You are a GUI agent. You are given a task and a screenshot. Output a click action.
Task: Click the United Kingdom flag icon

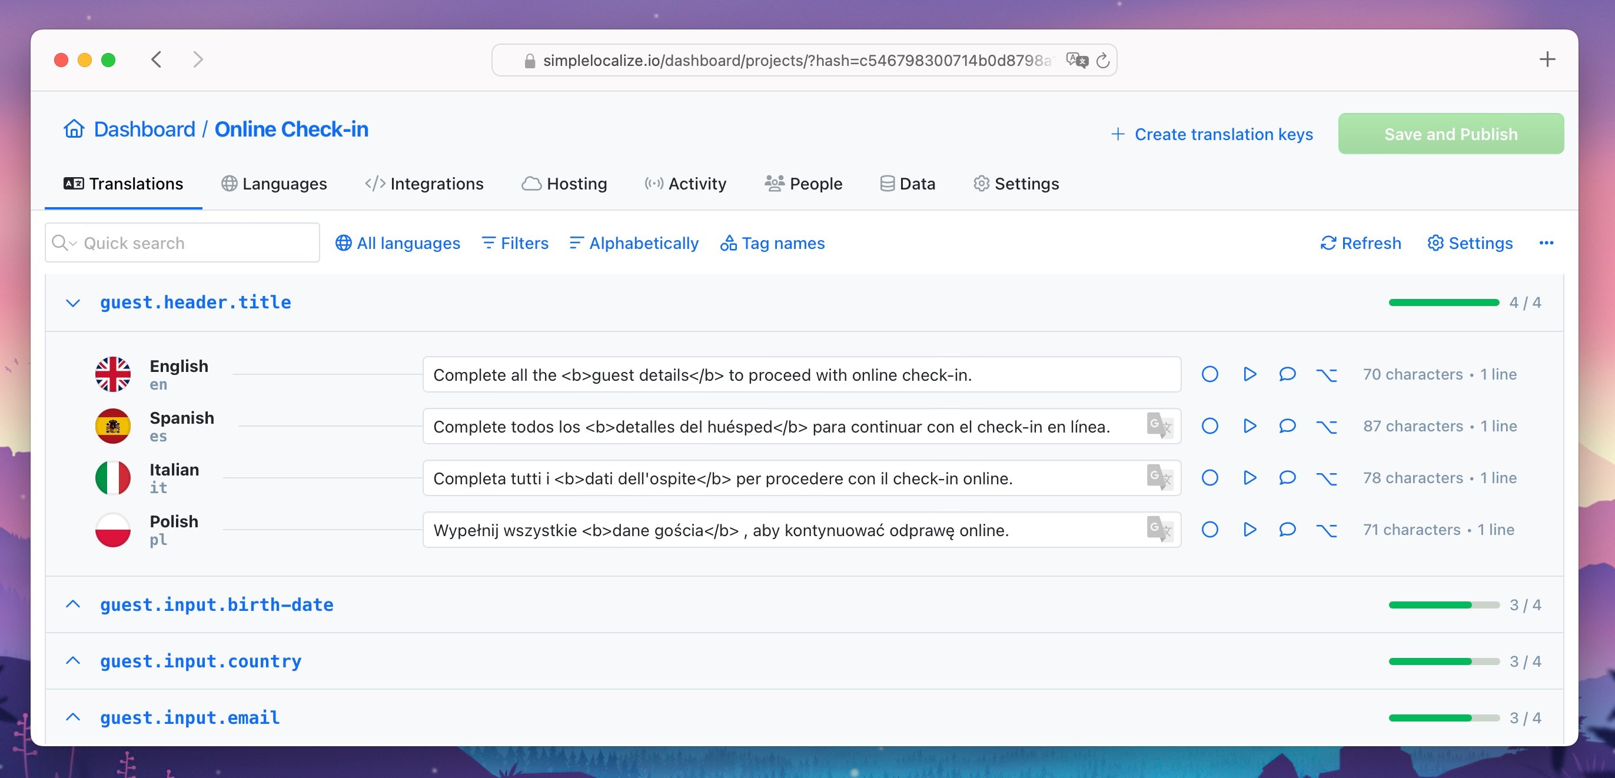coord(113,374)
